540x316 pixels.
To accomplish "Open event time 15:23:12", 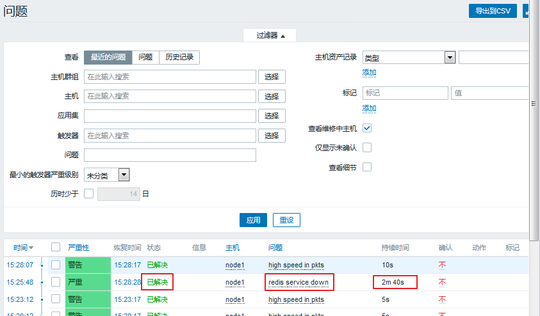I will point(20,299).
